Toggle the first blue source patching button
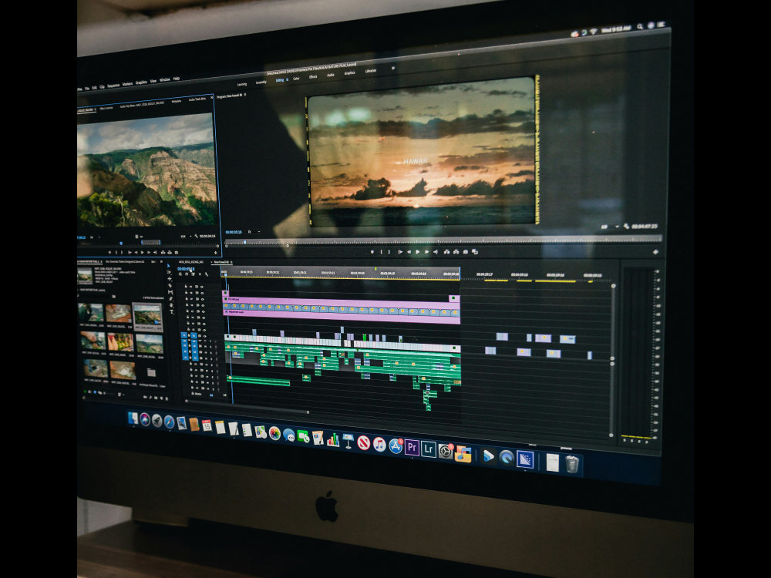The width and height of the screenshot is (771, 578). [184, 335]
